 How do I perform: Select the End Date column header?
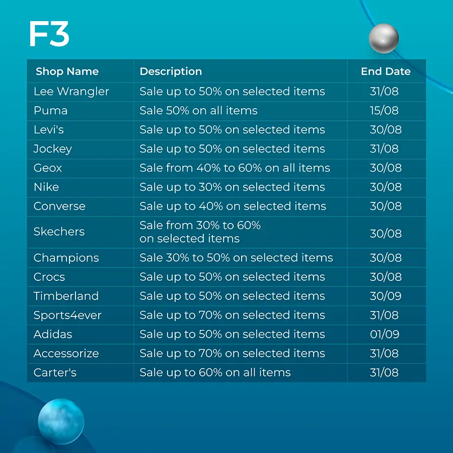(x=386, y=71)
